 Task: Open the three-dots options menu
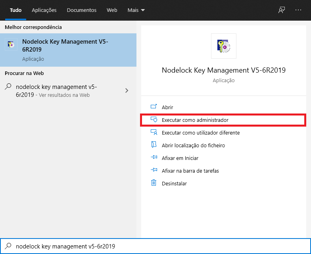point(298,10)
